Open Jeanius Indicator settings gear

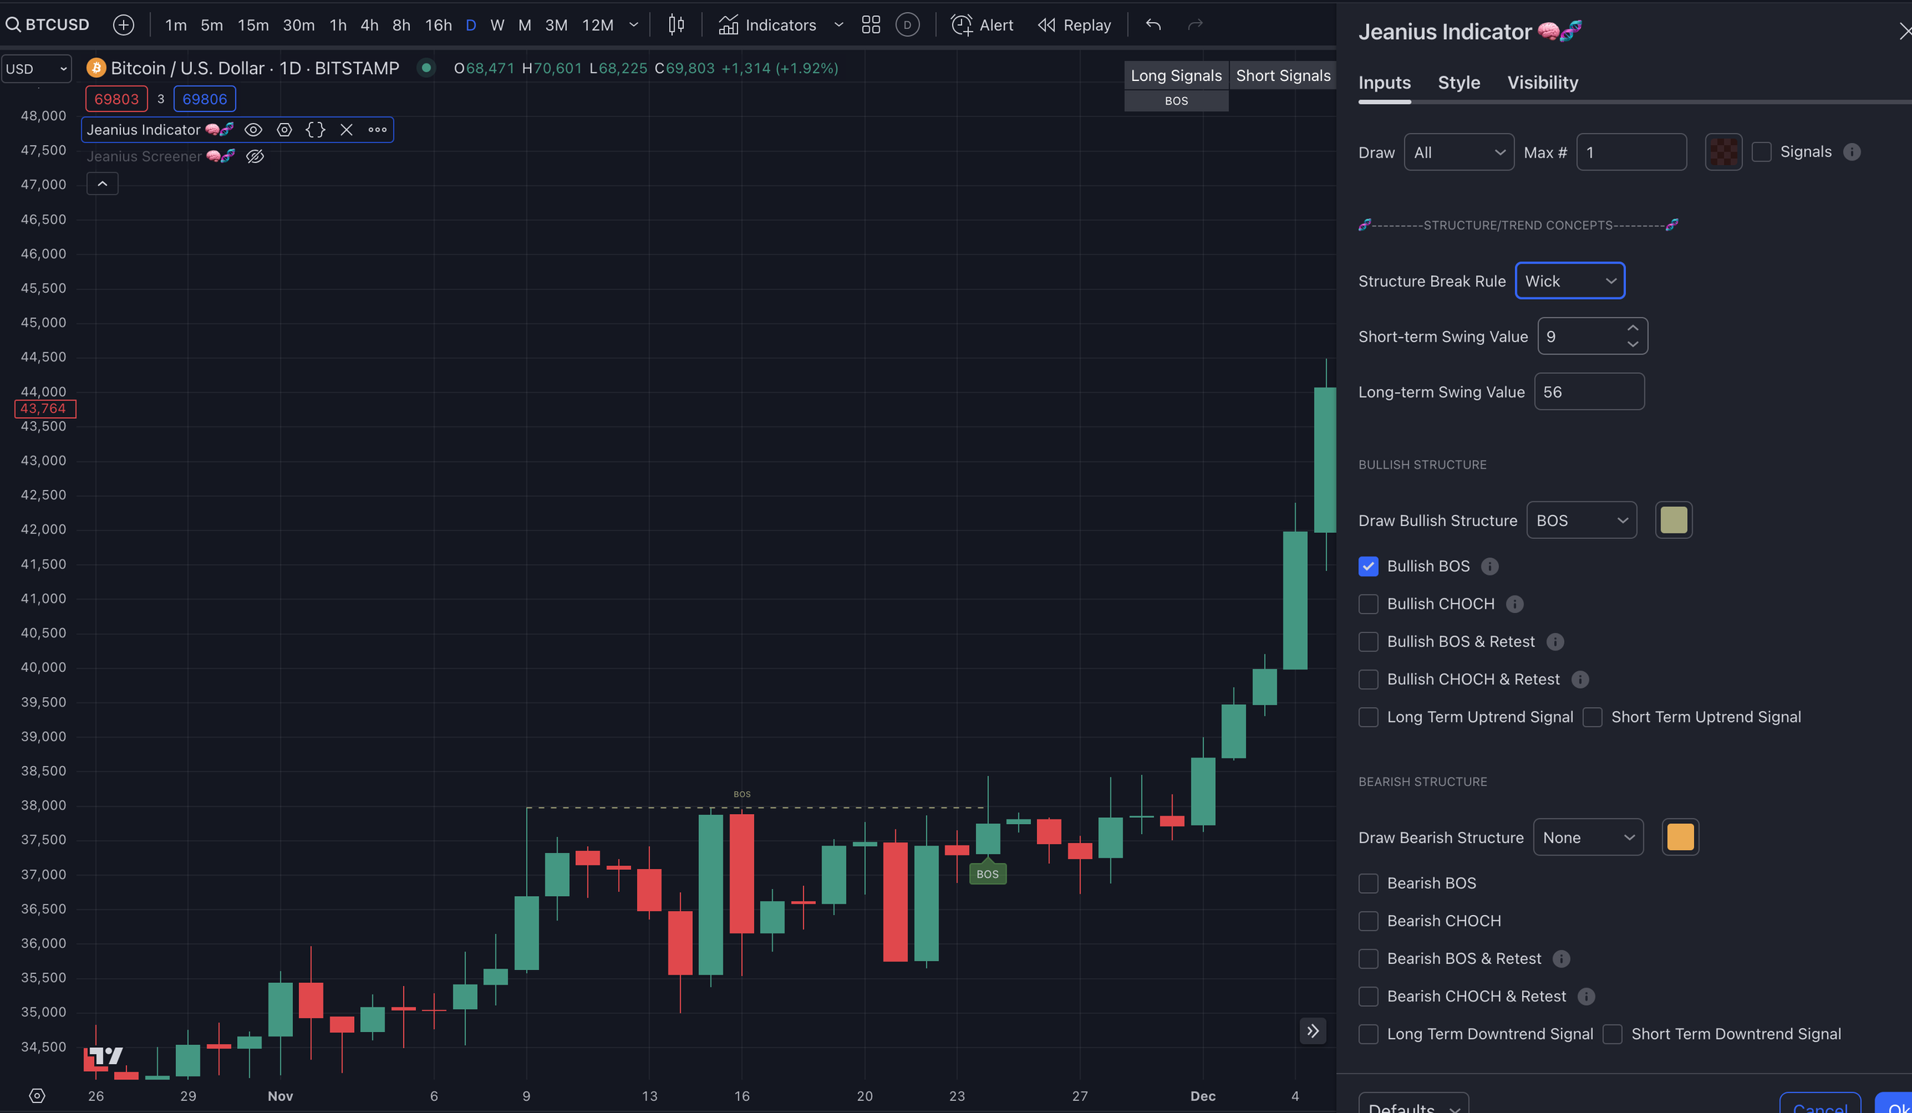[284, 130]
